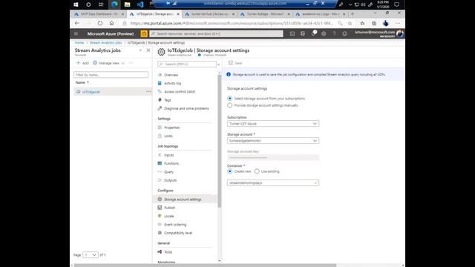The width and height of the screenshot is (475, 267).
Task: Expand the Storage account dropdown
Action: coord(273,141)
